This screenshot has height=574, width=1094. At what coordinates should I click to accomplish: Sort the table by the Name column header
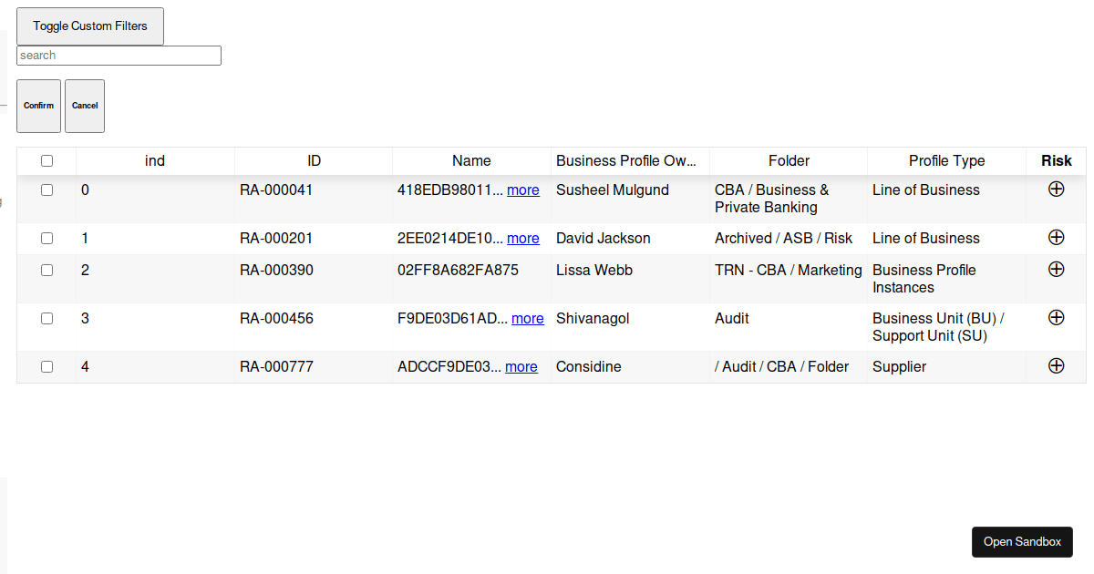point(470,160)
